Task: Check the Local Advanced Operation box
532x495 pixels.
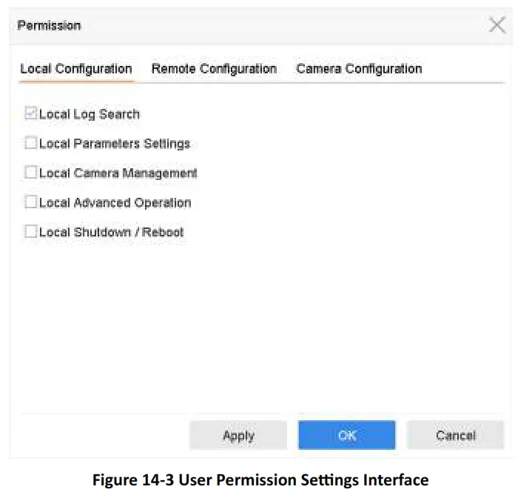Action: coord(31,202)
